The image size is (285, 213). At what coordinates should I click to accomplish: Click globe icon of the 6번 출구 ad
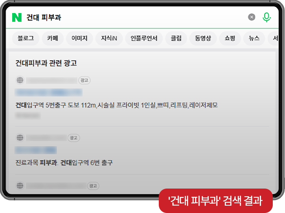(x=20, y=138)
